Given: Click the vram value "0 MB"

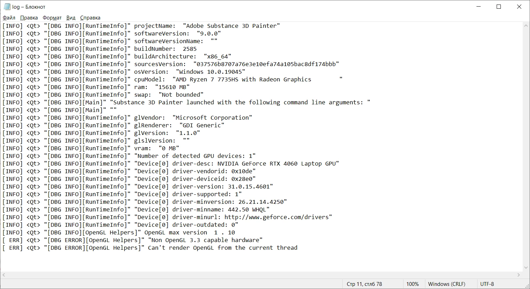Looking at the screenshot, I should (x=169, y=148).
